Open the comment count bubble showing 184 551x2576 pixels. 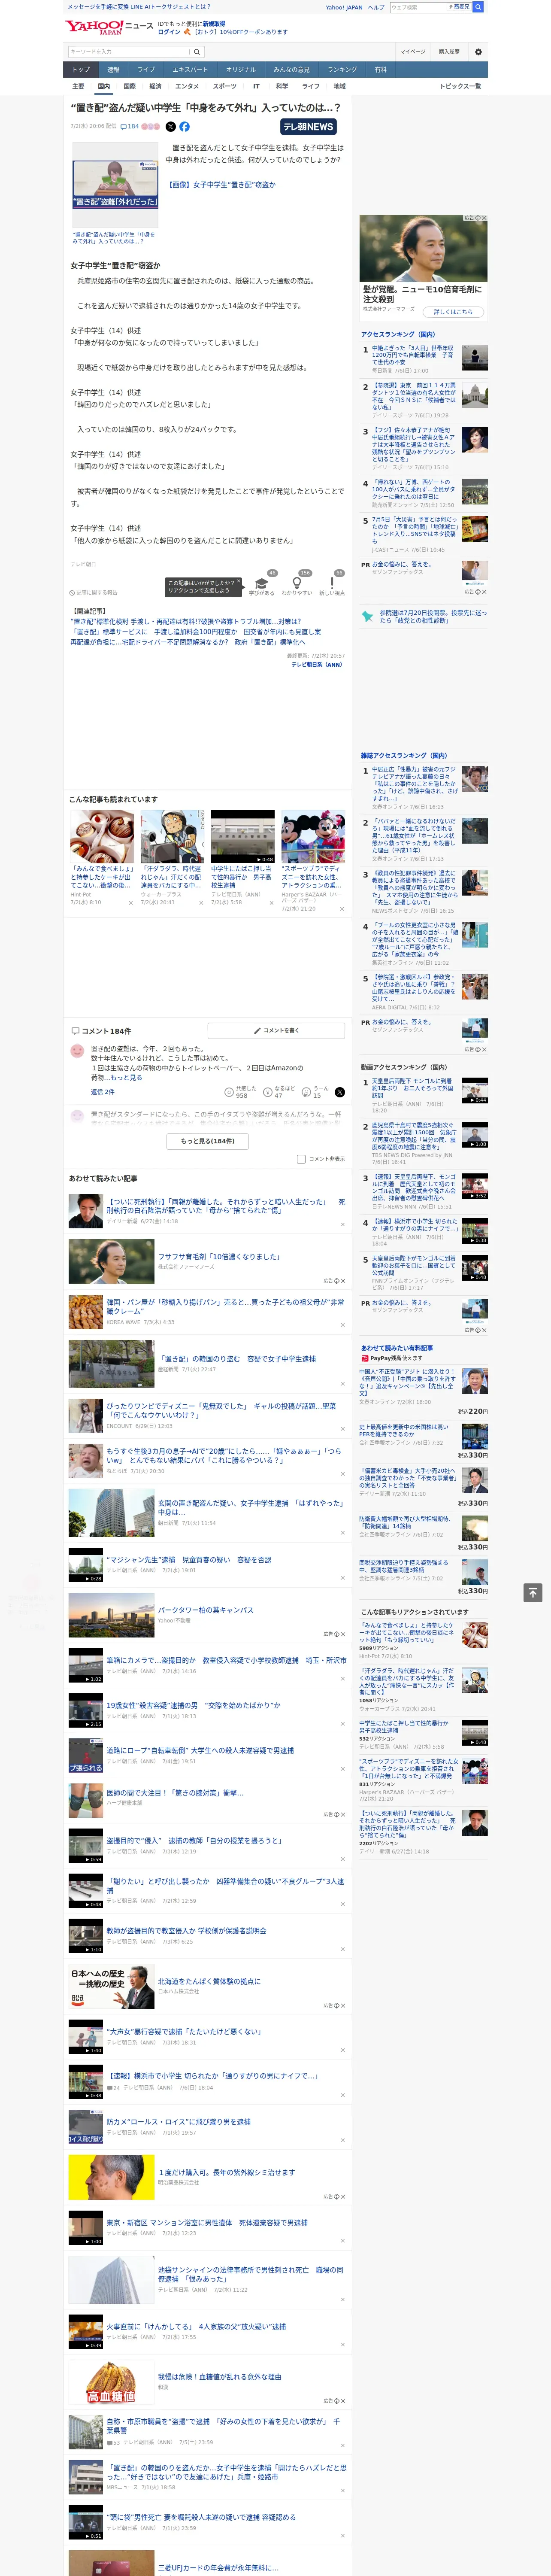pyautogui.click(x=129, y=127)
